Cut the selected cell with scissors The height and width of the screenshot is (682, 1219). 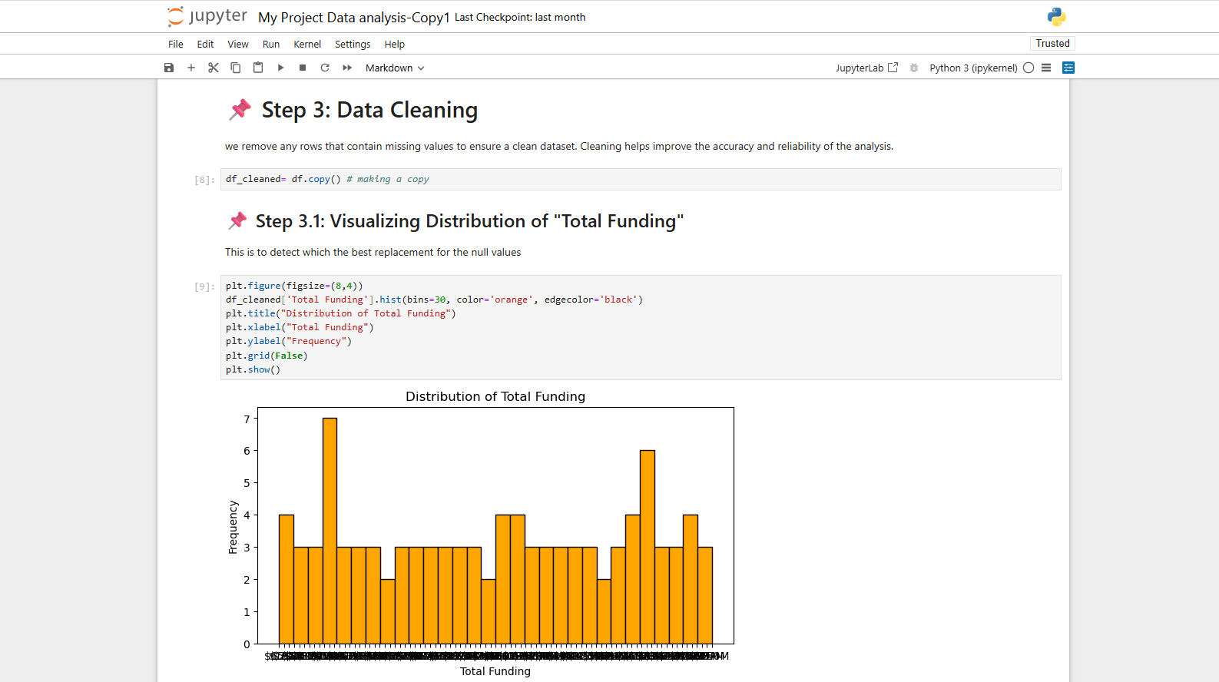(214, 68)
